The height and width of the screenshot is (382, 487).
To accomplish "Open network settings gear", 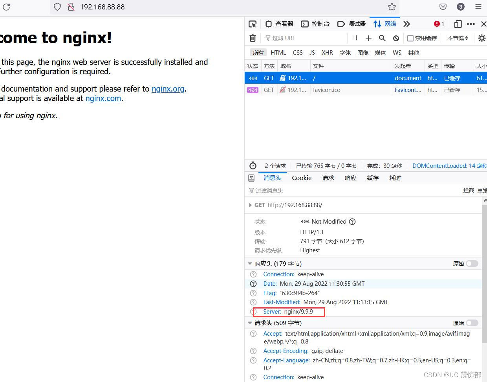I will coord(482,38).
